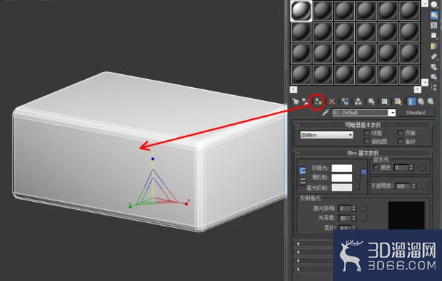Click the 光泽度 value field showing 10

pyautogui.click(x=345, y=218)
